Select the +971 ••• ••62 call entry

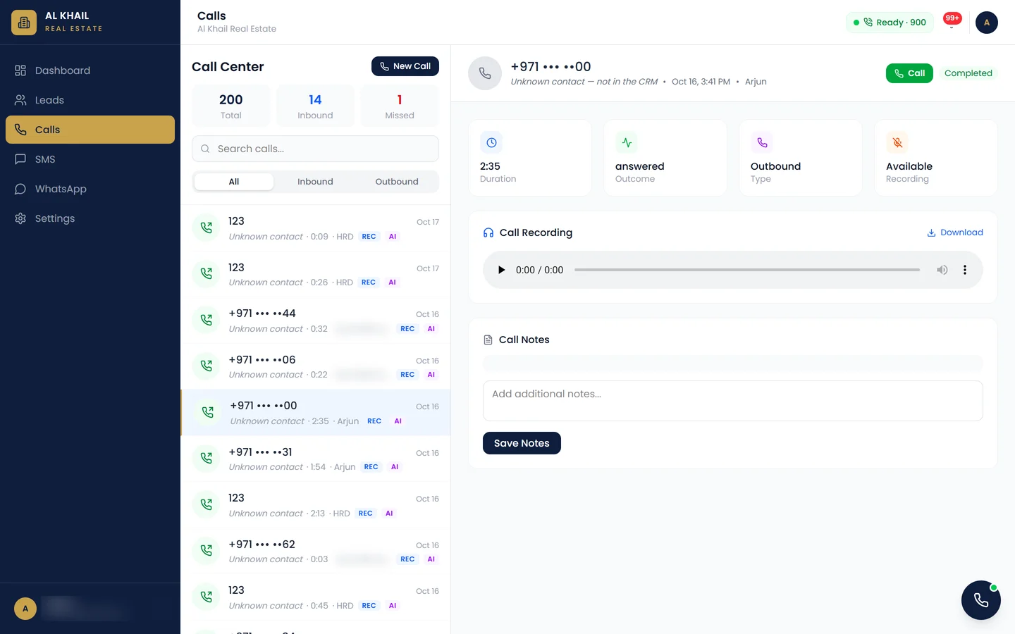point(316,552)
